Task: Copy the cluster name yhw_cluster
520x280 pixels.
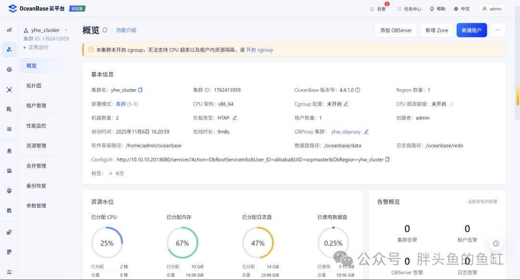Action: click(140, 90)
